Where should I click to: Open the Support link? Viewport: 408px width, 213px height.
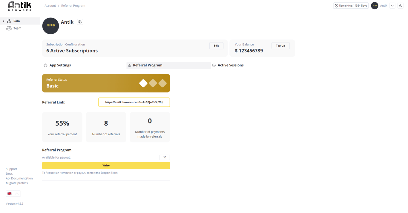click(x=11, y=169)
